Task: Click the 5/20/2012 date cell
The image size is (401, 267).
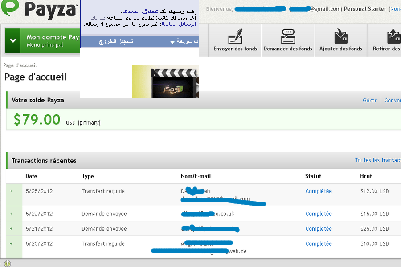Action: tap(39, 243)
